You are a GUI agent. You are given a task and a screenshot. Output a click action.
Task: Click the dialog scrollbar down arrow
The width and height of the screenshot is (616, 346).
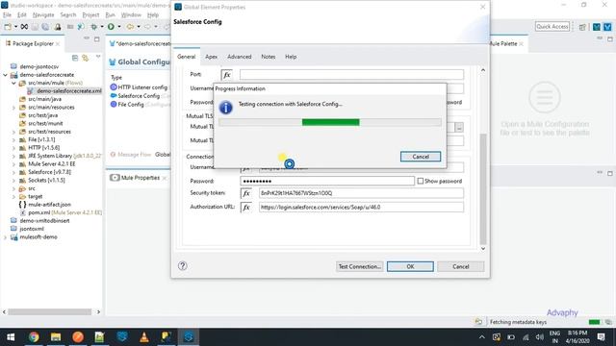tap(483, 249)
